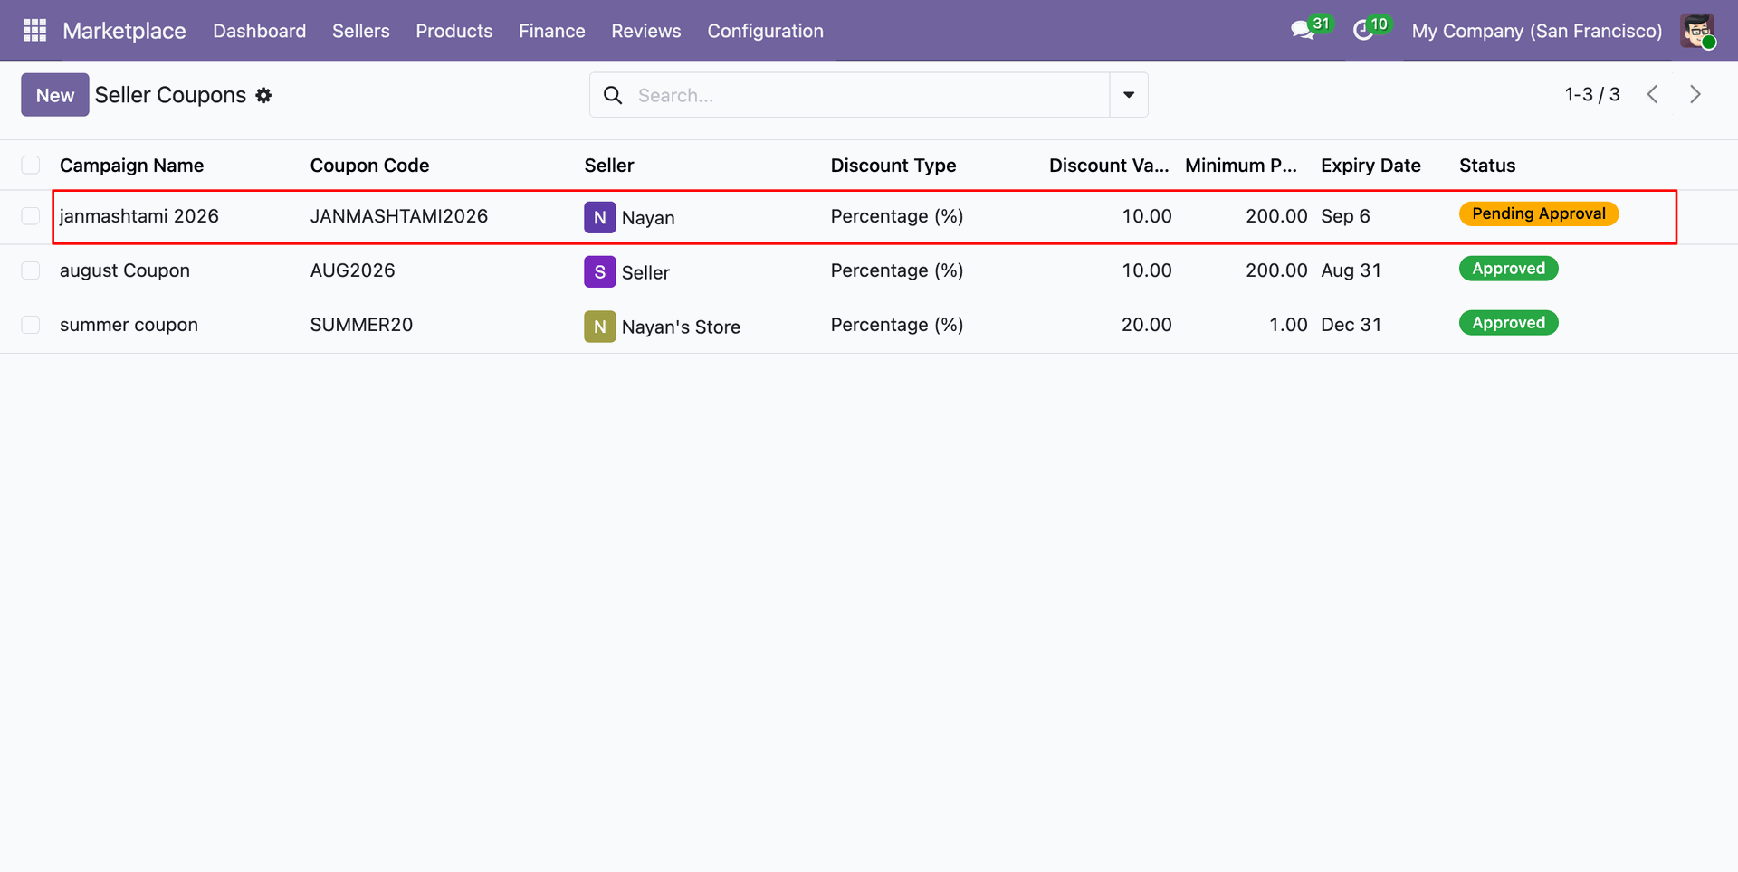Expand the search filter options dropdown arrow
Image resolution: width=1738 pixels, height=872 pixels.
pyautogui.click(x=1129, y=95)
